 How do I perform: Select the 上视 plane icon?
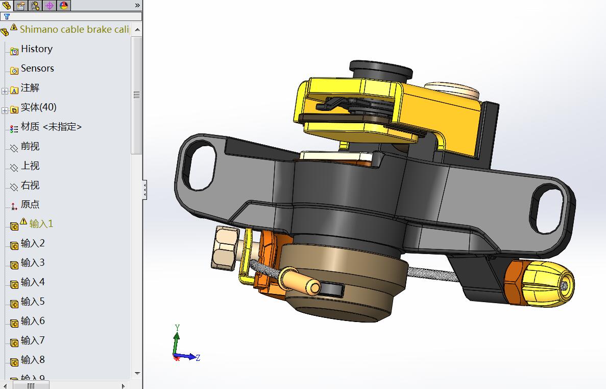click(x=14, y=168)
